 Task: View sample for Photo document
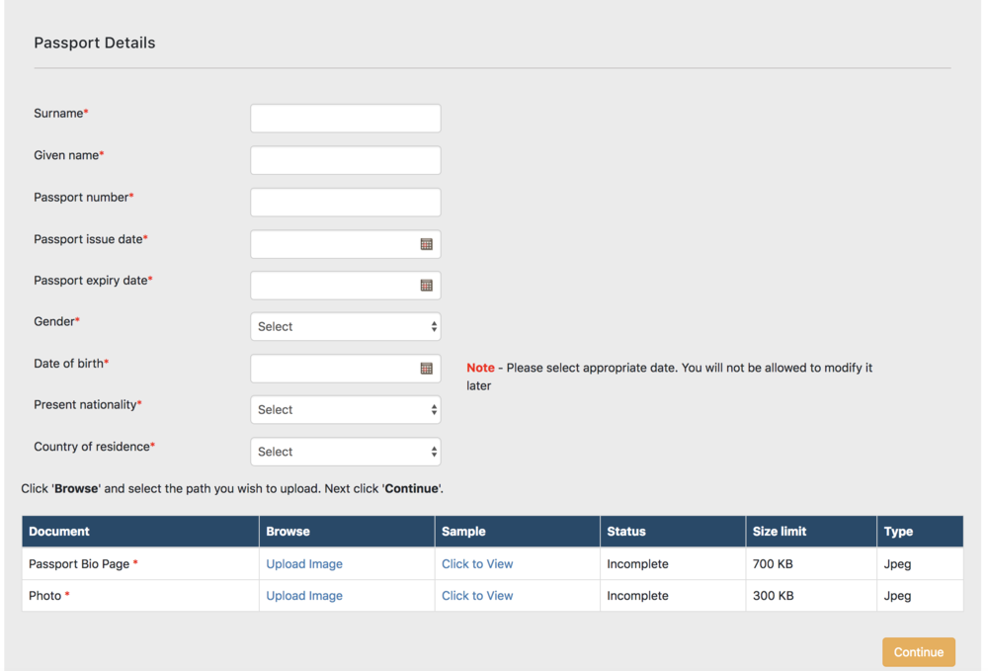point(477,596)
